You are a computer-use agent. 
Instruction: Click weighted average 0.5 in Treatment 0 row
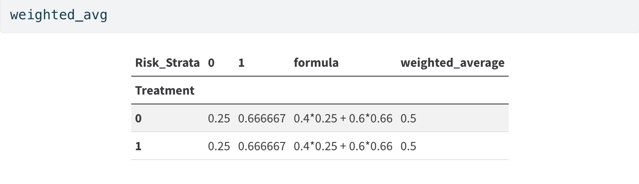[x=408, y=119]
